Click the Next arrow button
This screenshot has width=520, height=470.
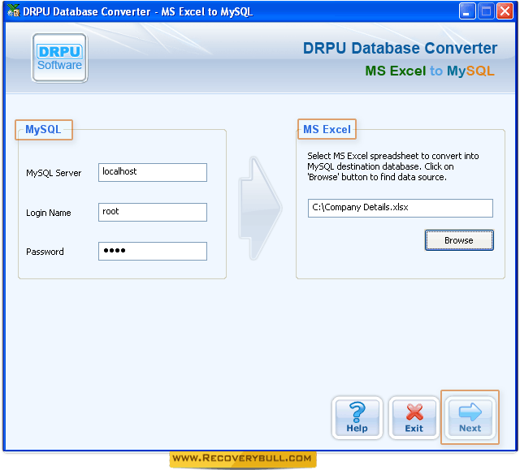[x=470, y=418]
